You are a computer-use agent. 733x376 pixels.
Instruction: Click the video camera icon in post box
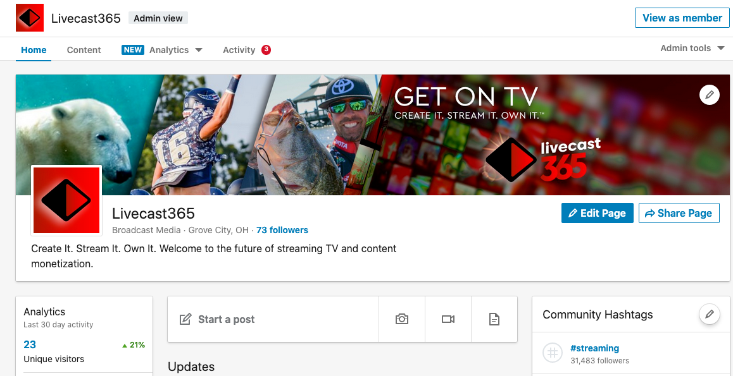tap(448, 319)
